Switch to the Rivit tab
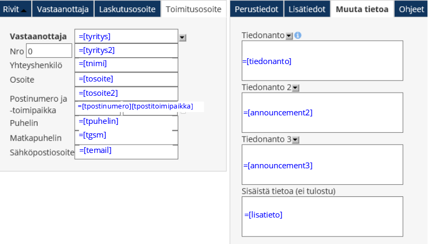Image resolution: width=428 pixels, height=244 pixels. [x=15, y=9]
